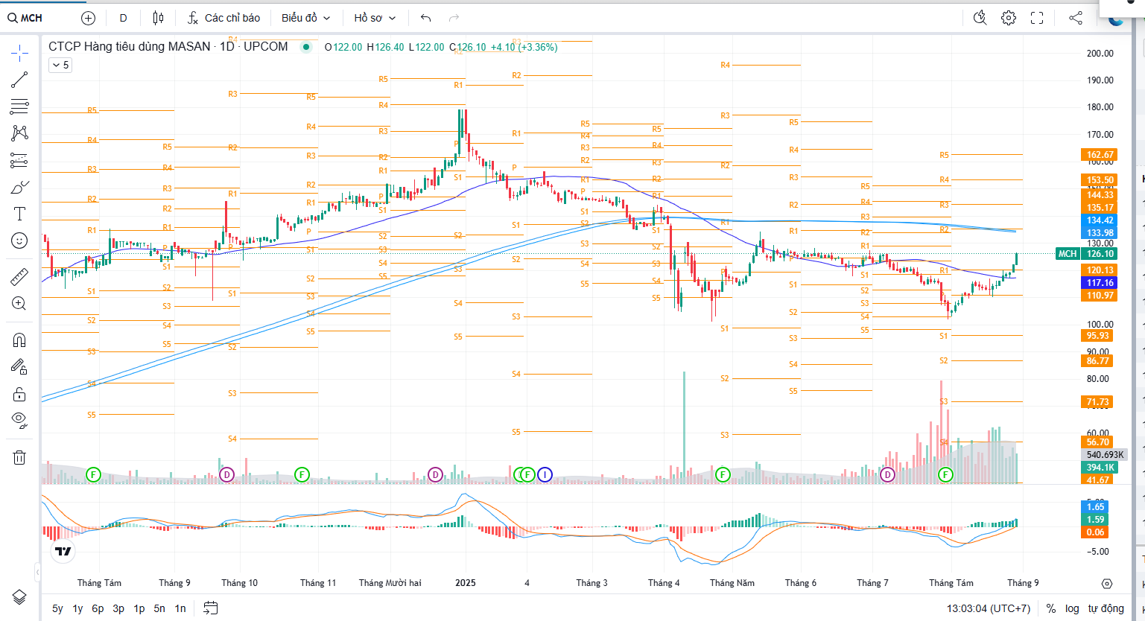
Task: Open the share chart icon
Action: click(x=1076, y=18)
